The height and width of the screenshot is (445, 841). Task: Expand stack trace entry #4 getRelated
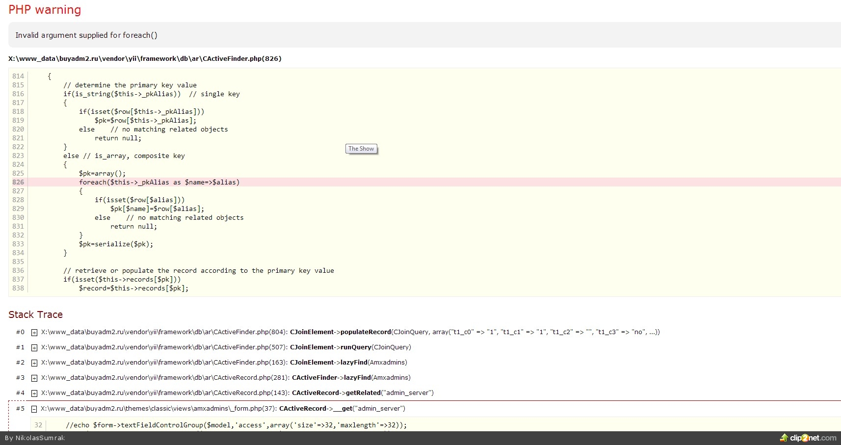(x=34, y=393)
